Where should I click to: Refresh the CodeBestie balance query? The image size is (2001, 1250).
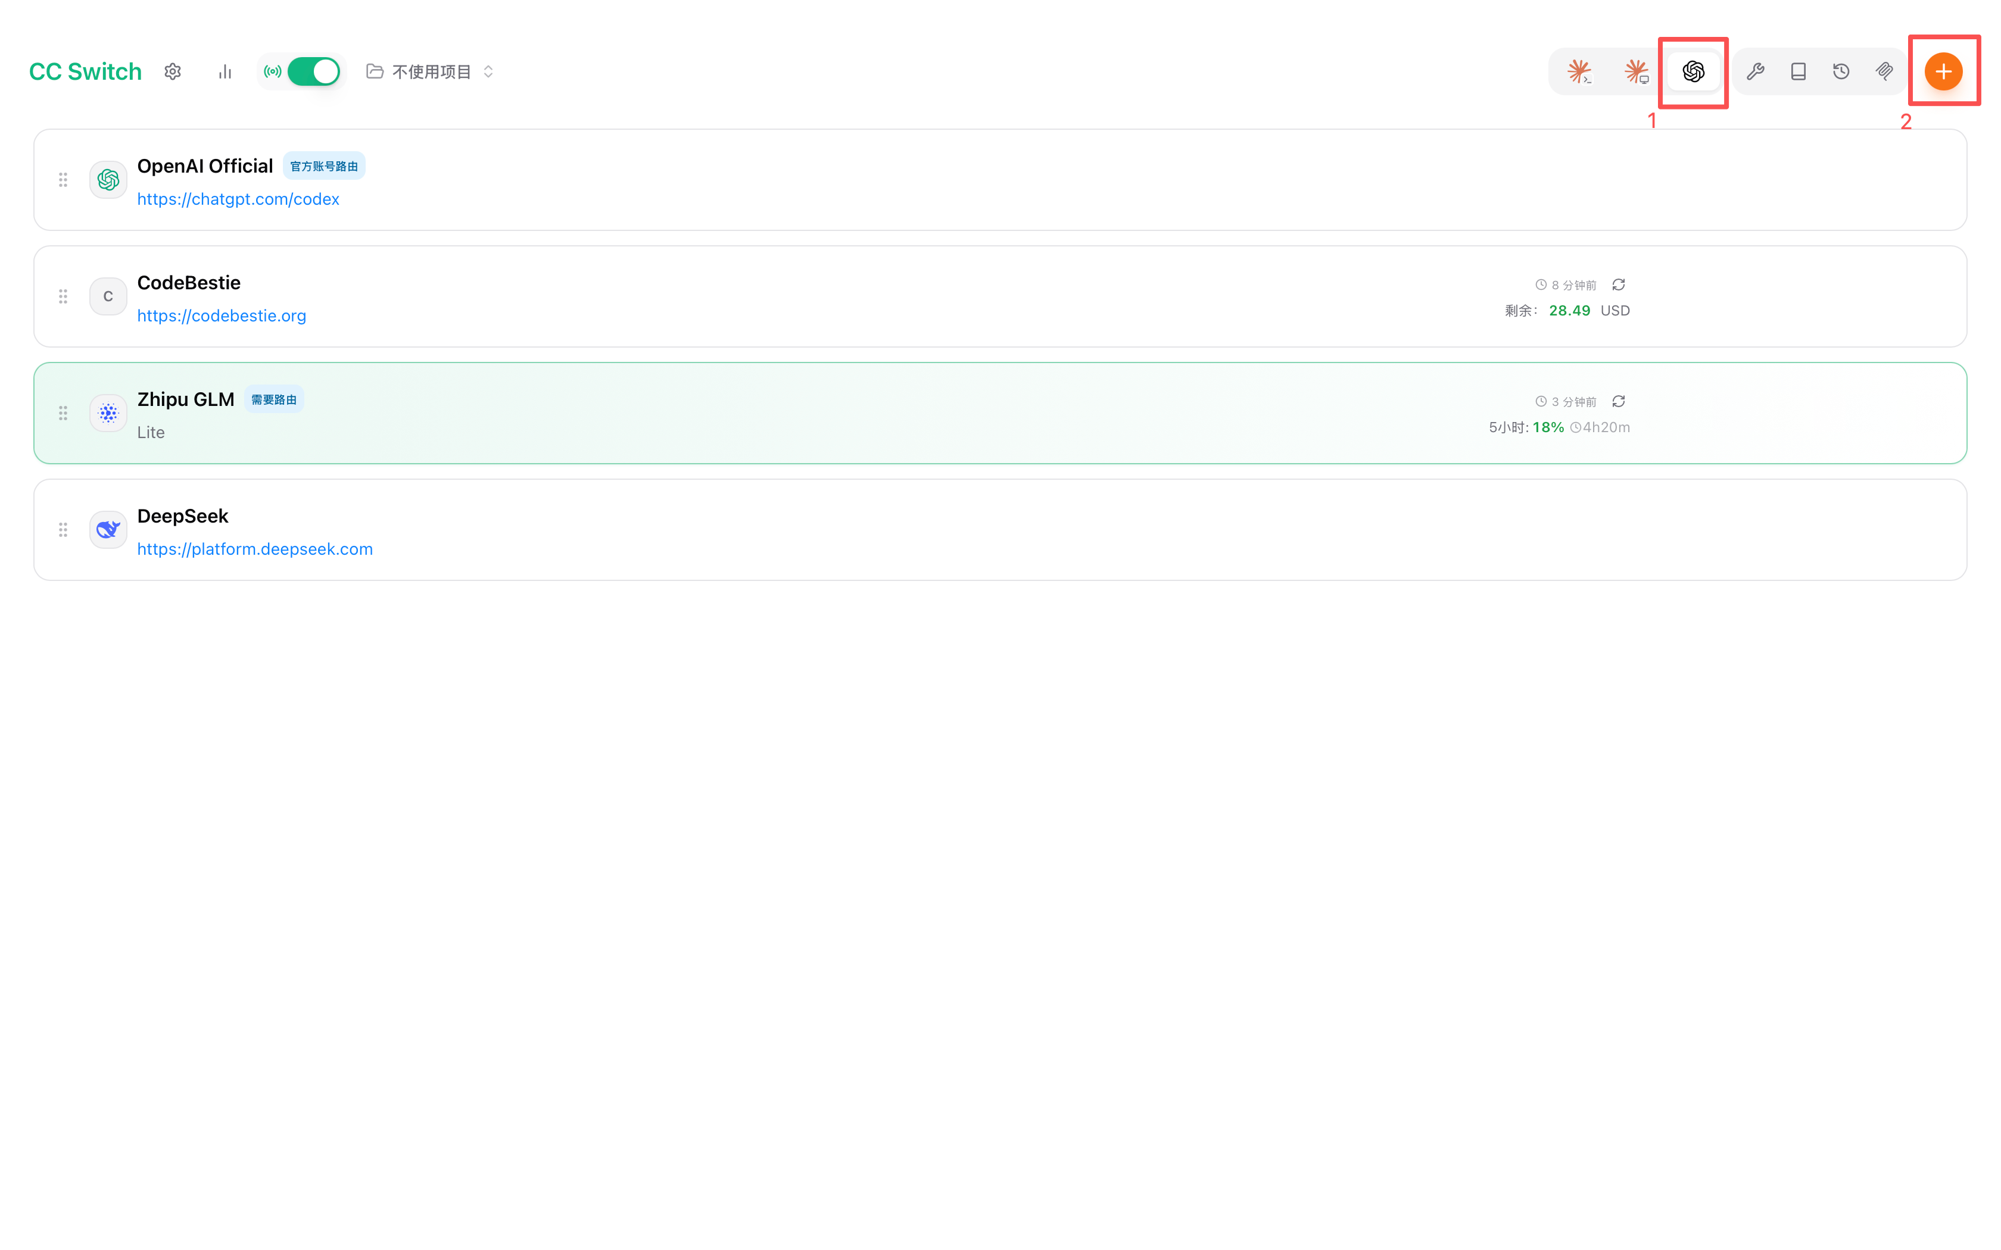pos(1619,285)
